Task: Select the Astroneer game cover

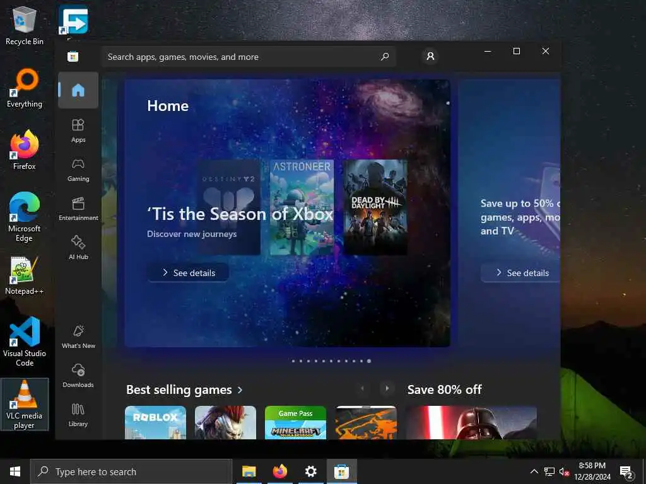Action: point(302,207)
